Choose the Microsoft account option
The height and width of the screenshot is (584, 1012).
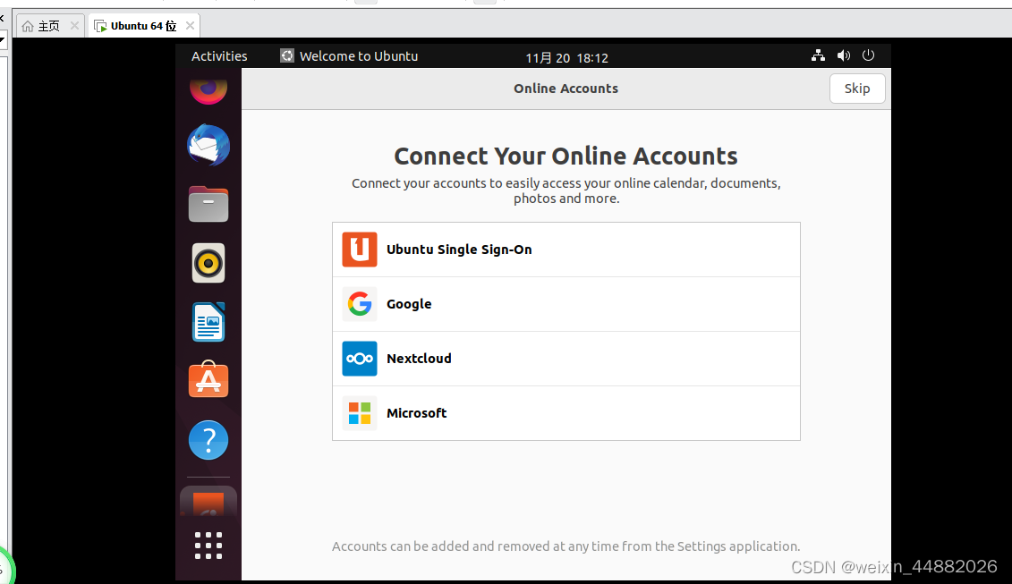[566, 414]
